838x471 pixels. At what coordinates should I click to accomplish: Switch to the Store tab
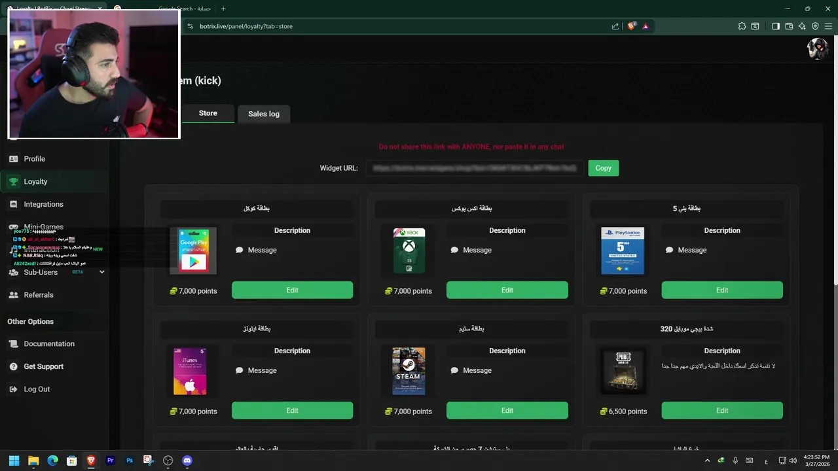[x=208, y=113]
